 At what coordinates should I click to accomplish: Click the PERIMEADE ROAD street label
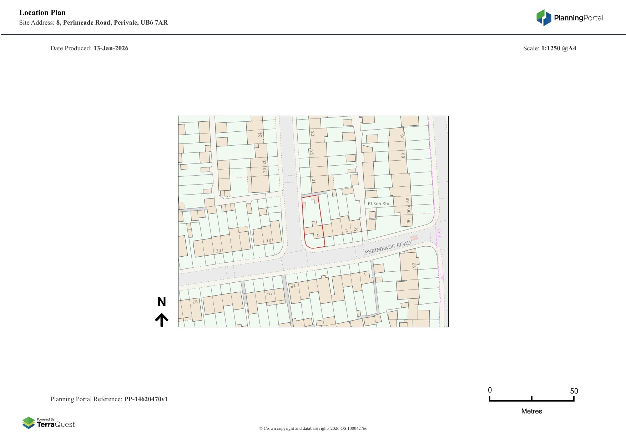[x=388, y=247]
